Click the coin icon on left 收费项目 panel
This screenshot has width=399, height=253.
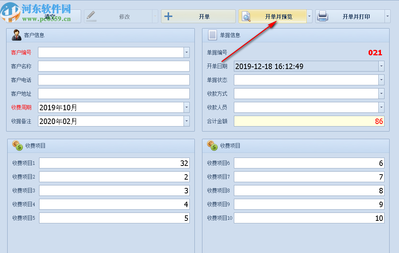coord(16,146)
